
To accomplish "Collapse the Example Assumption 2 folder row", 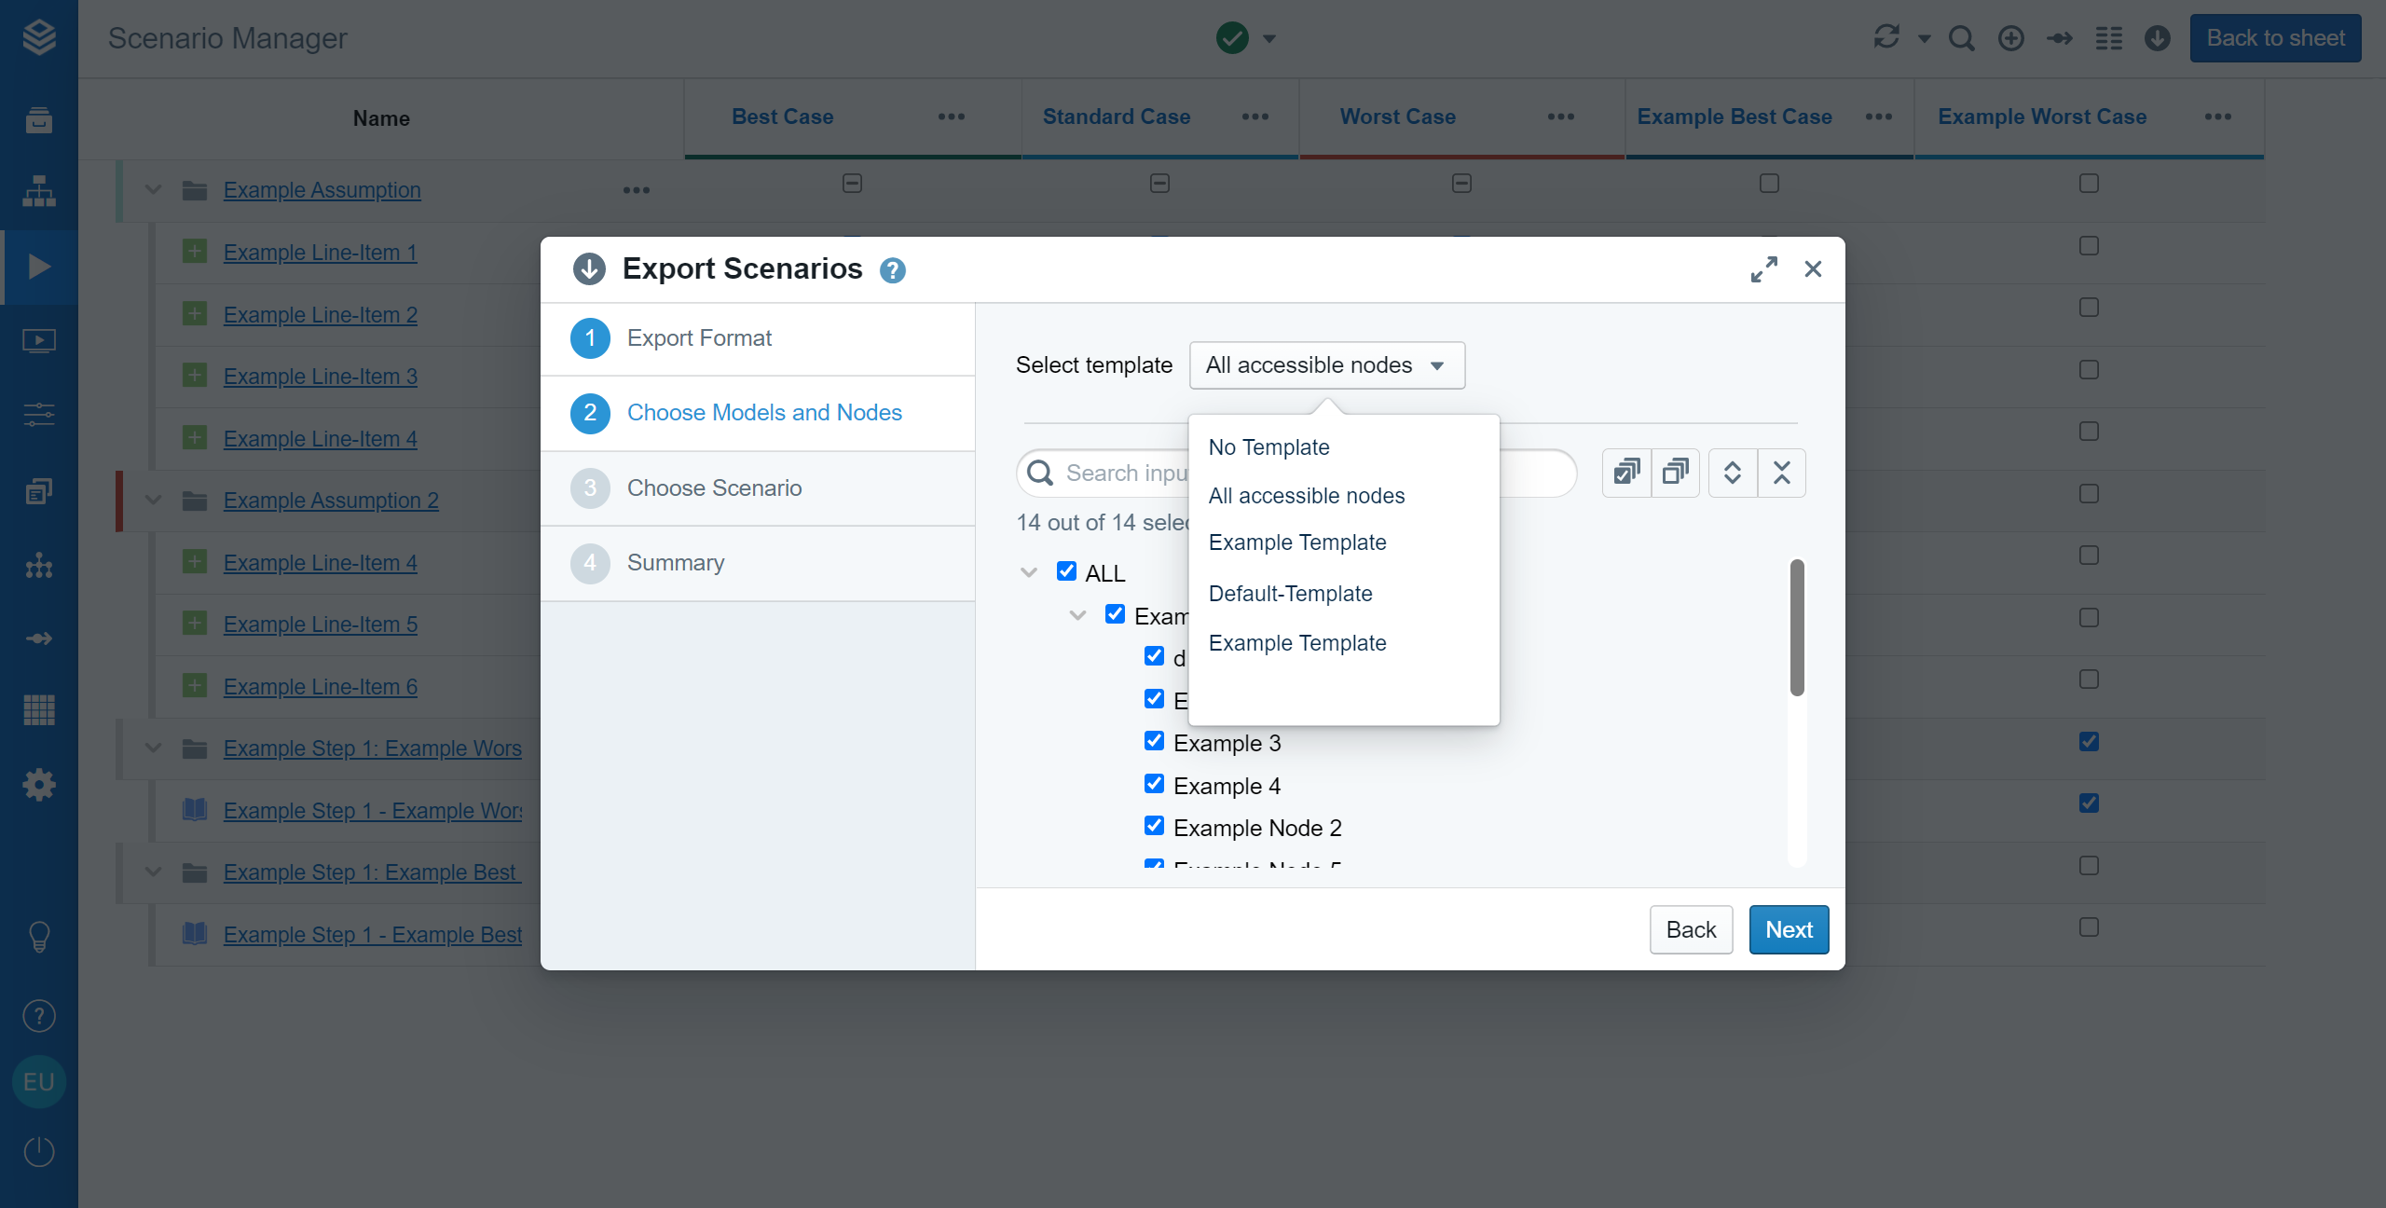I will (154, 501).
